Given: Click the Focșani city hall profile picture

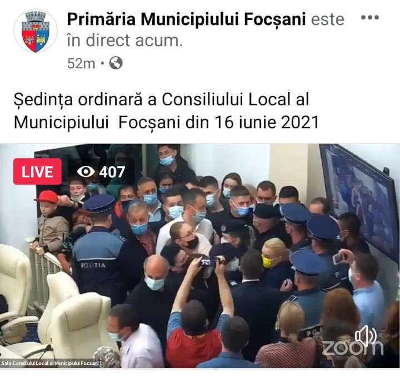Looking at the screenshot, I should click(x=36, y=31).
